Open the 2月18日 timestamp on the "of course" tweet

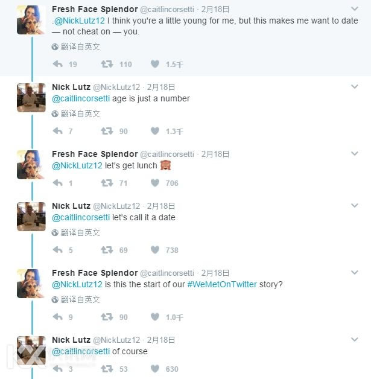pyautogui.click(x=161, y=340)
